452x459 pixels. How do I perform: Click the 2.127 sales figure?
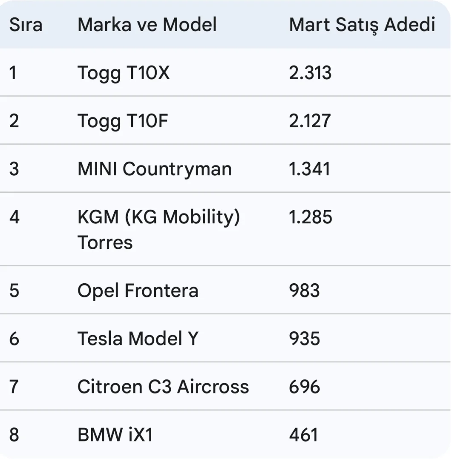(310, 121)
